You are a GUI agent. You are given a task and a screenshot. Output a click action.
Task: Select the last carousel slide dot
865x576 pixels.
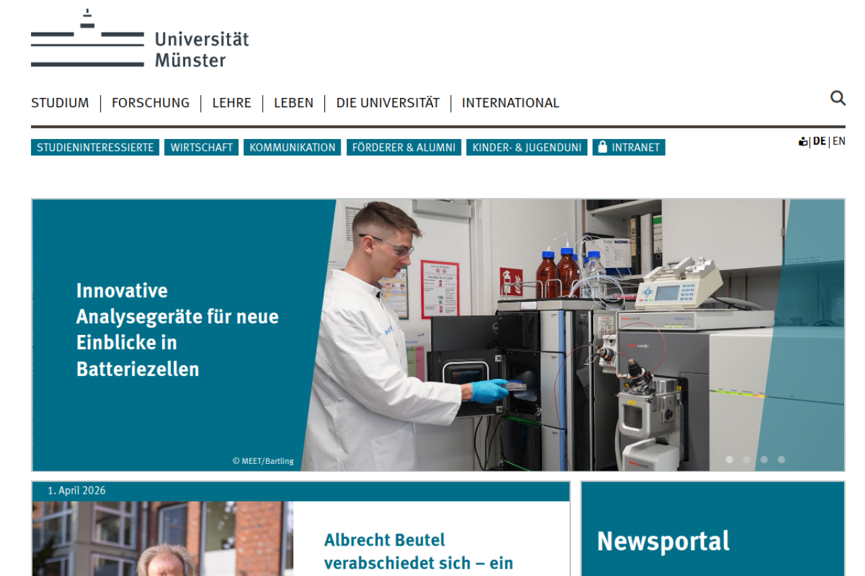[x=781, y=459]
